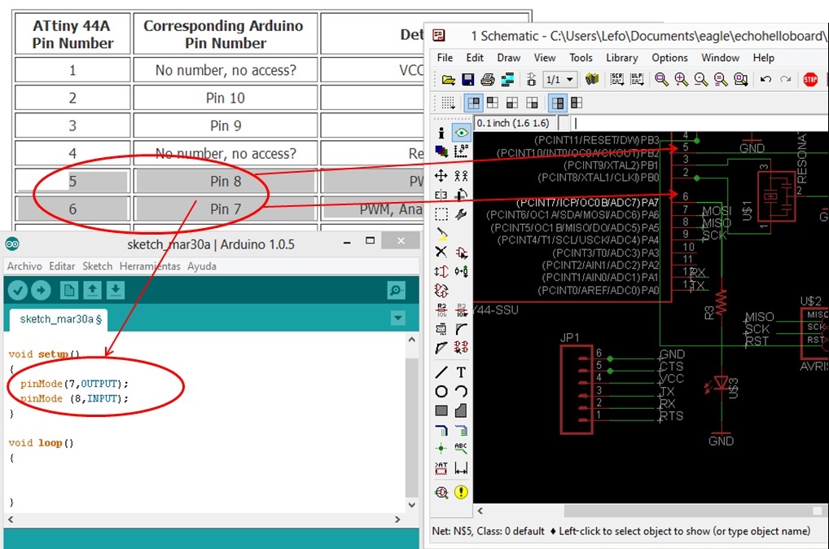Open Arduino Sketch menu

pyautogui.click(x=97, y=266)
